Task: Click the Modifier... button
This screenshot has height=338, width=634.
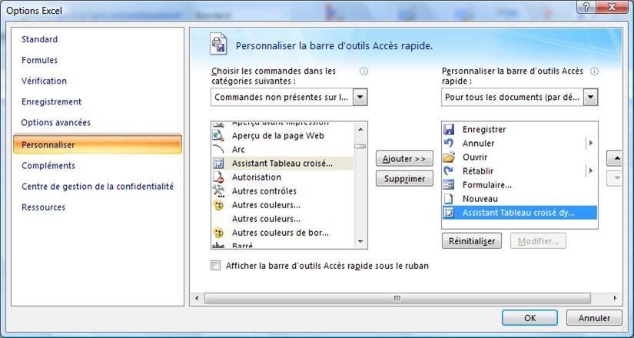Action: (538, 241)
